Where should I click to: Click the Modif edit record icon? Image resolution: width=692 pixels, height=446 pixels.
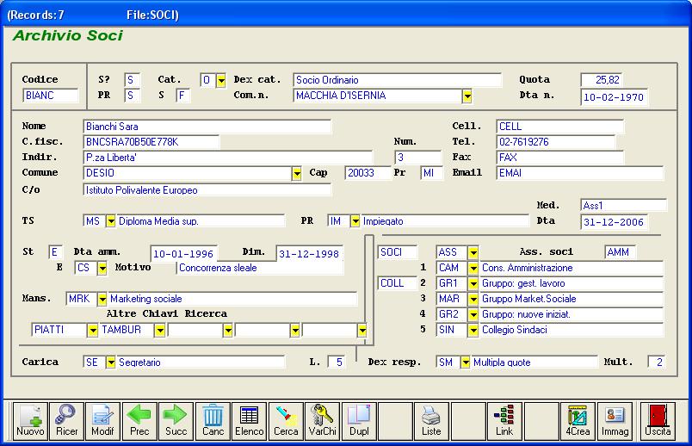pos(102,421)
